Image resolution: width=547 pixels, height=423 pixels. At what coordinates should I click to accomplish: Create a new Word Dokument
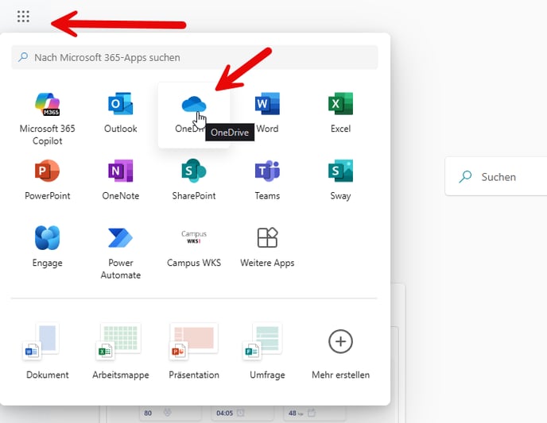tap(48, 351)
